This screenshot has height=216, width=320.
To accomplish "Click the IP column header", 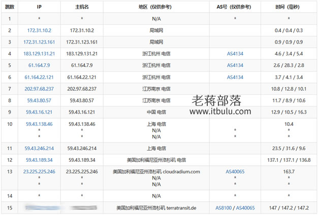I will click(39, 7).
